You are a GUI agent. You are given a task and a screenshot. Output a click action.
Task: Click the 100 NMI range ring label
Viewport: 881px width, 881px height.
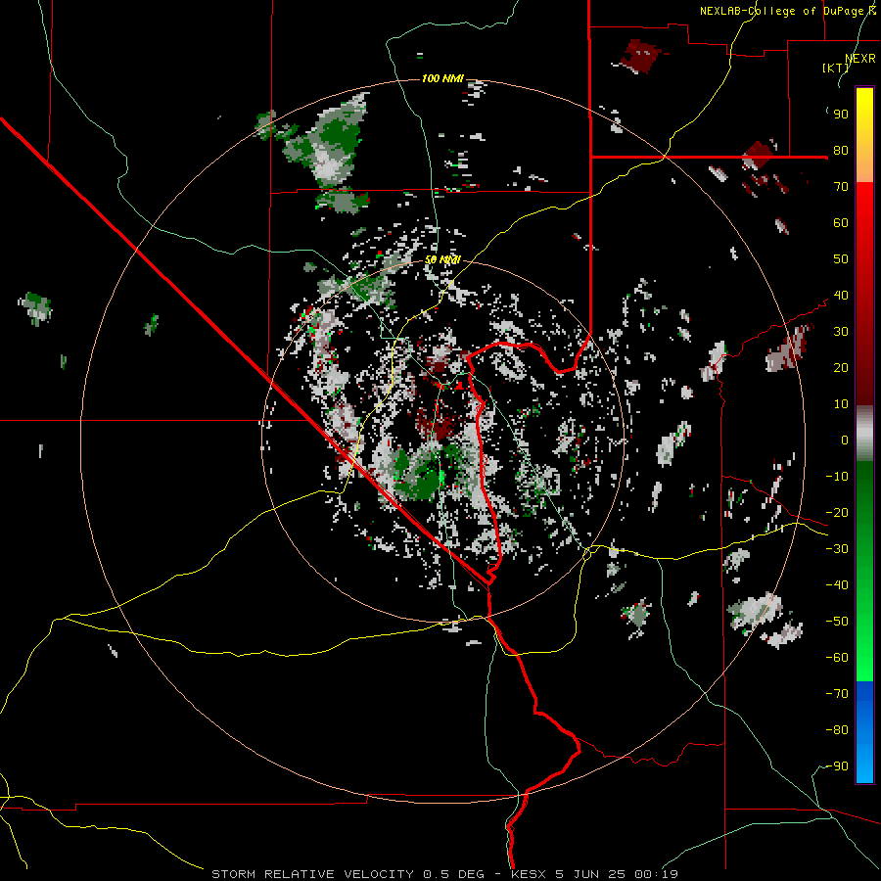[x=442, y=78]
